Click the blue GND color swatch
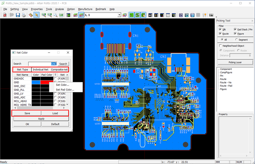This screenshot has height=164, width=255. pyautogui.click(x=36, y=82)
